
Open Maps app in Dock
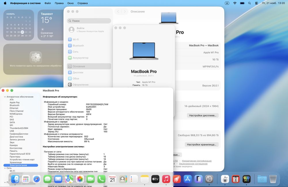click(69, 179)
